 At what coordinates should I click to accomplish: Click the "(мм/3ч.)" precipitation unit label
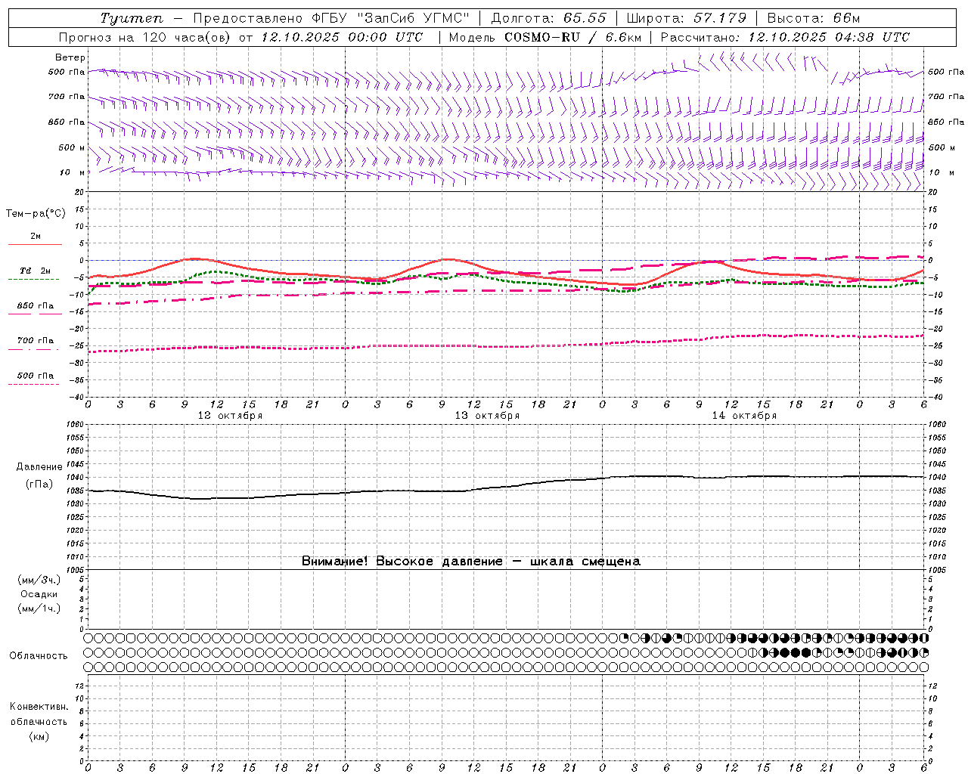pyautogui.click(x=39, y=580)
